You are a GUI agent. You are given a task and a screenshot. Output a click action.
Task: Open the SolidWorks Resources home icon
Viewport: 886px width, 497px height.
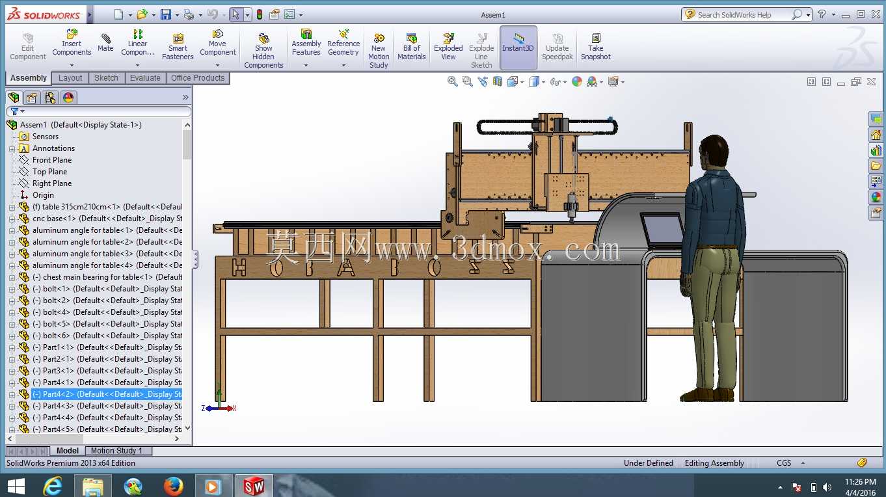click(876, 135)
